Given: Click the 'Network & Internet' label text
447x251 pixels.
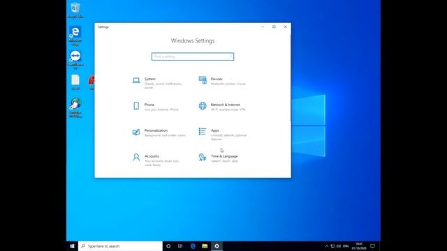Looking at the screenshot, I should [x=226, y=105].
